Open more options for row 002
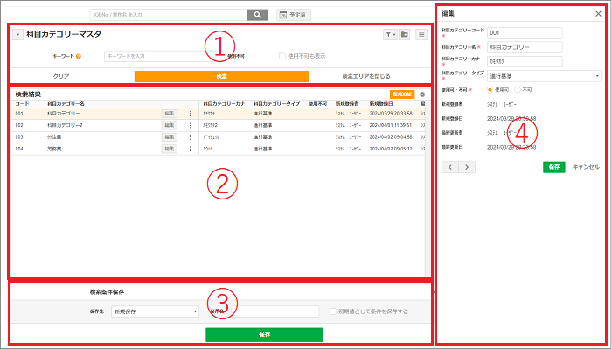The image size is (612, 349). point(190,125)
